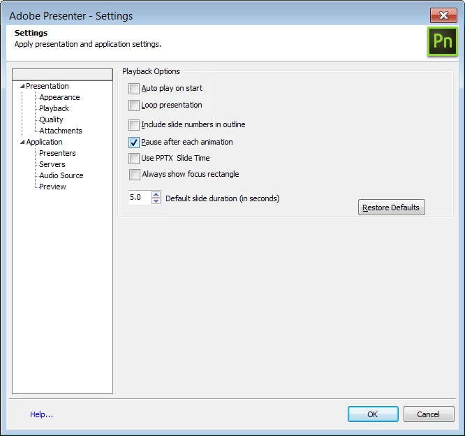Uncheck Pause after each animation

[134, 143]
